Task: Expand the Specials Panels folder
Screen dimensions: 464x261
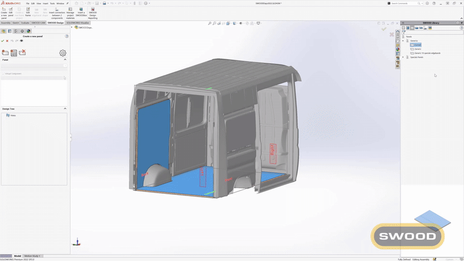Action: point(404,57)
